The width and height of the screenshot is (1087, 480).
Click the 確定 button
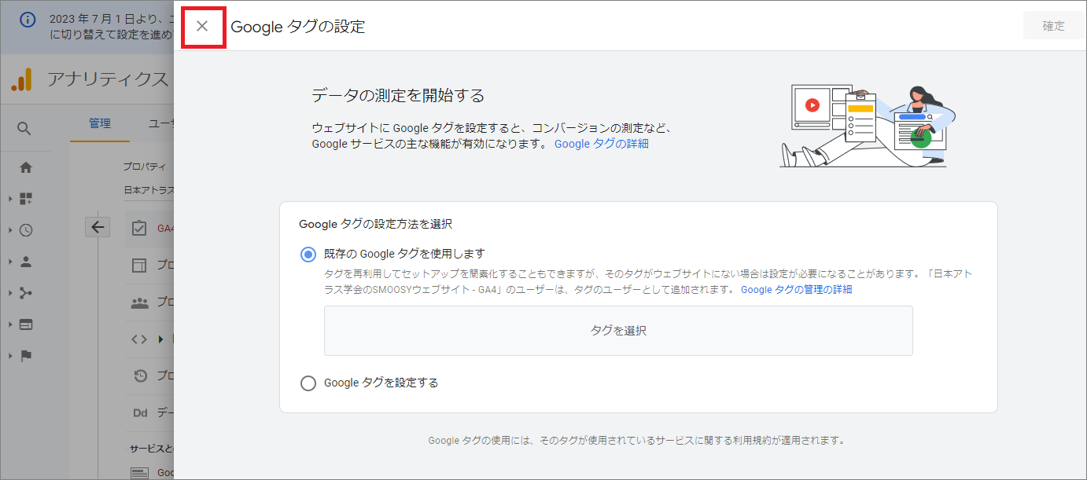(1053, 26)
